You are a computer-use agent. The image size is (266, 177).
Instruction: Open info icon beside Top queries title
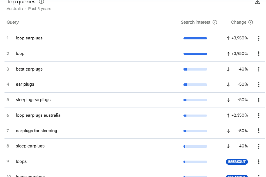(x=41, y=2)
